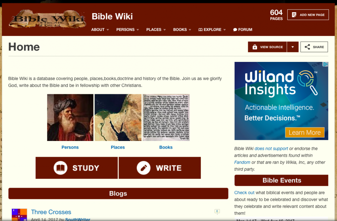The height and width of the screenshot is (221, 337).
Task: Click the lock icon on View Source
Action: pyautogui.click(x=255, y=47)
